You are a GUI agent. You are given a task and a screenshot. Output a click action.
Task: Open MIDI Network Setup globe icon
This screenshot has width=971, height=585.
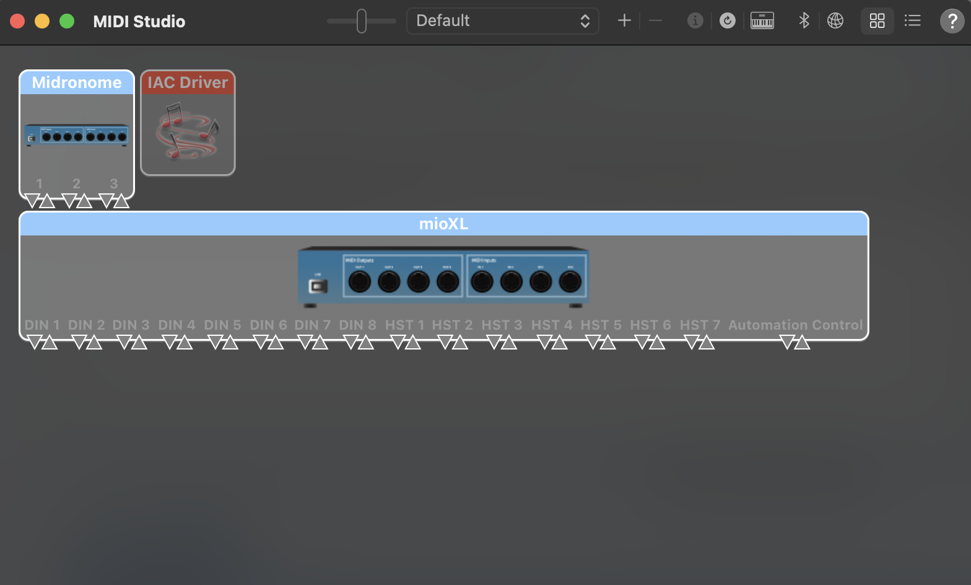(835, 21)
